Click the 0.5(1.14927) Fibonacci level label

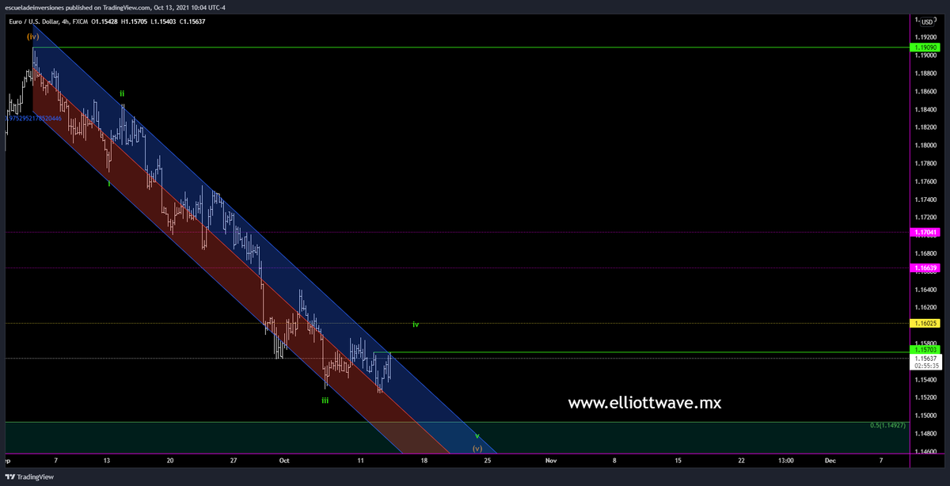889,426
